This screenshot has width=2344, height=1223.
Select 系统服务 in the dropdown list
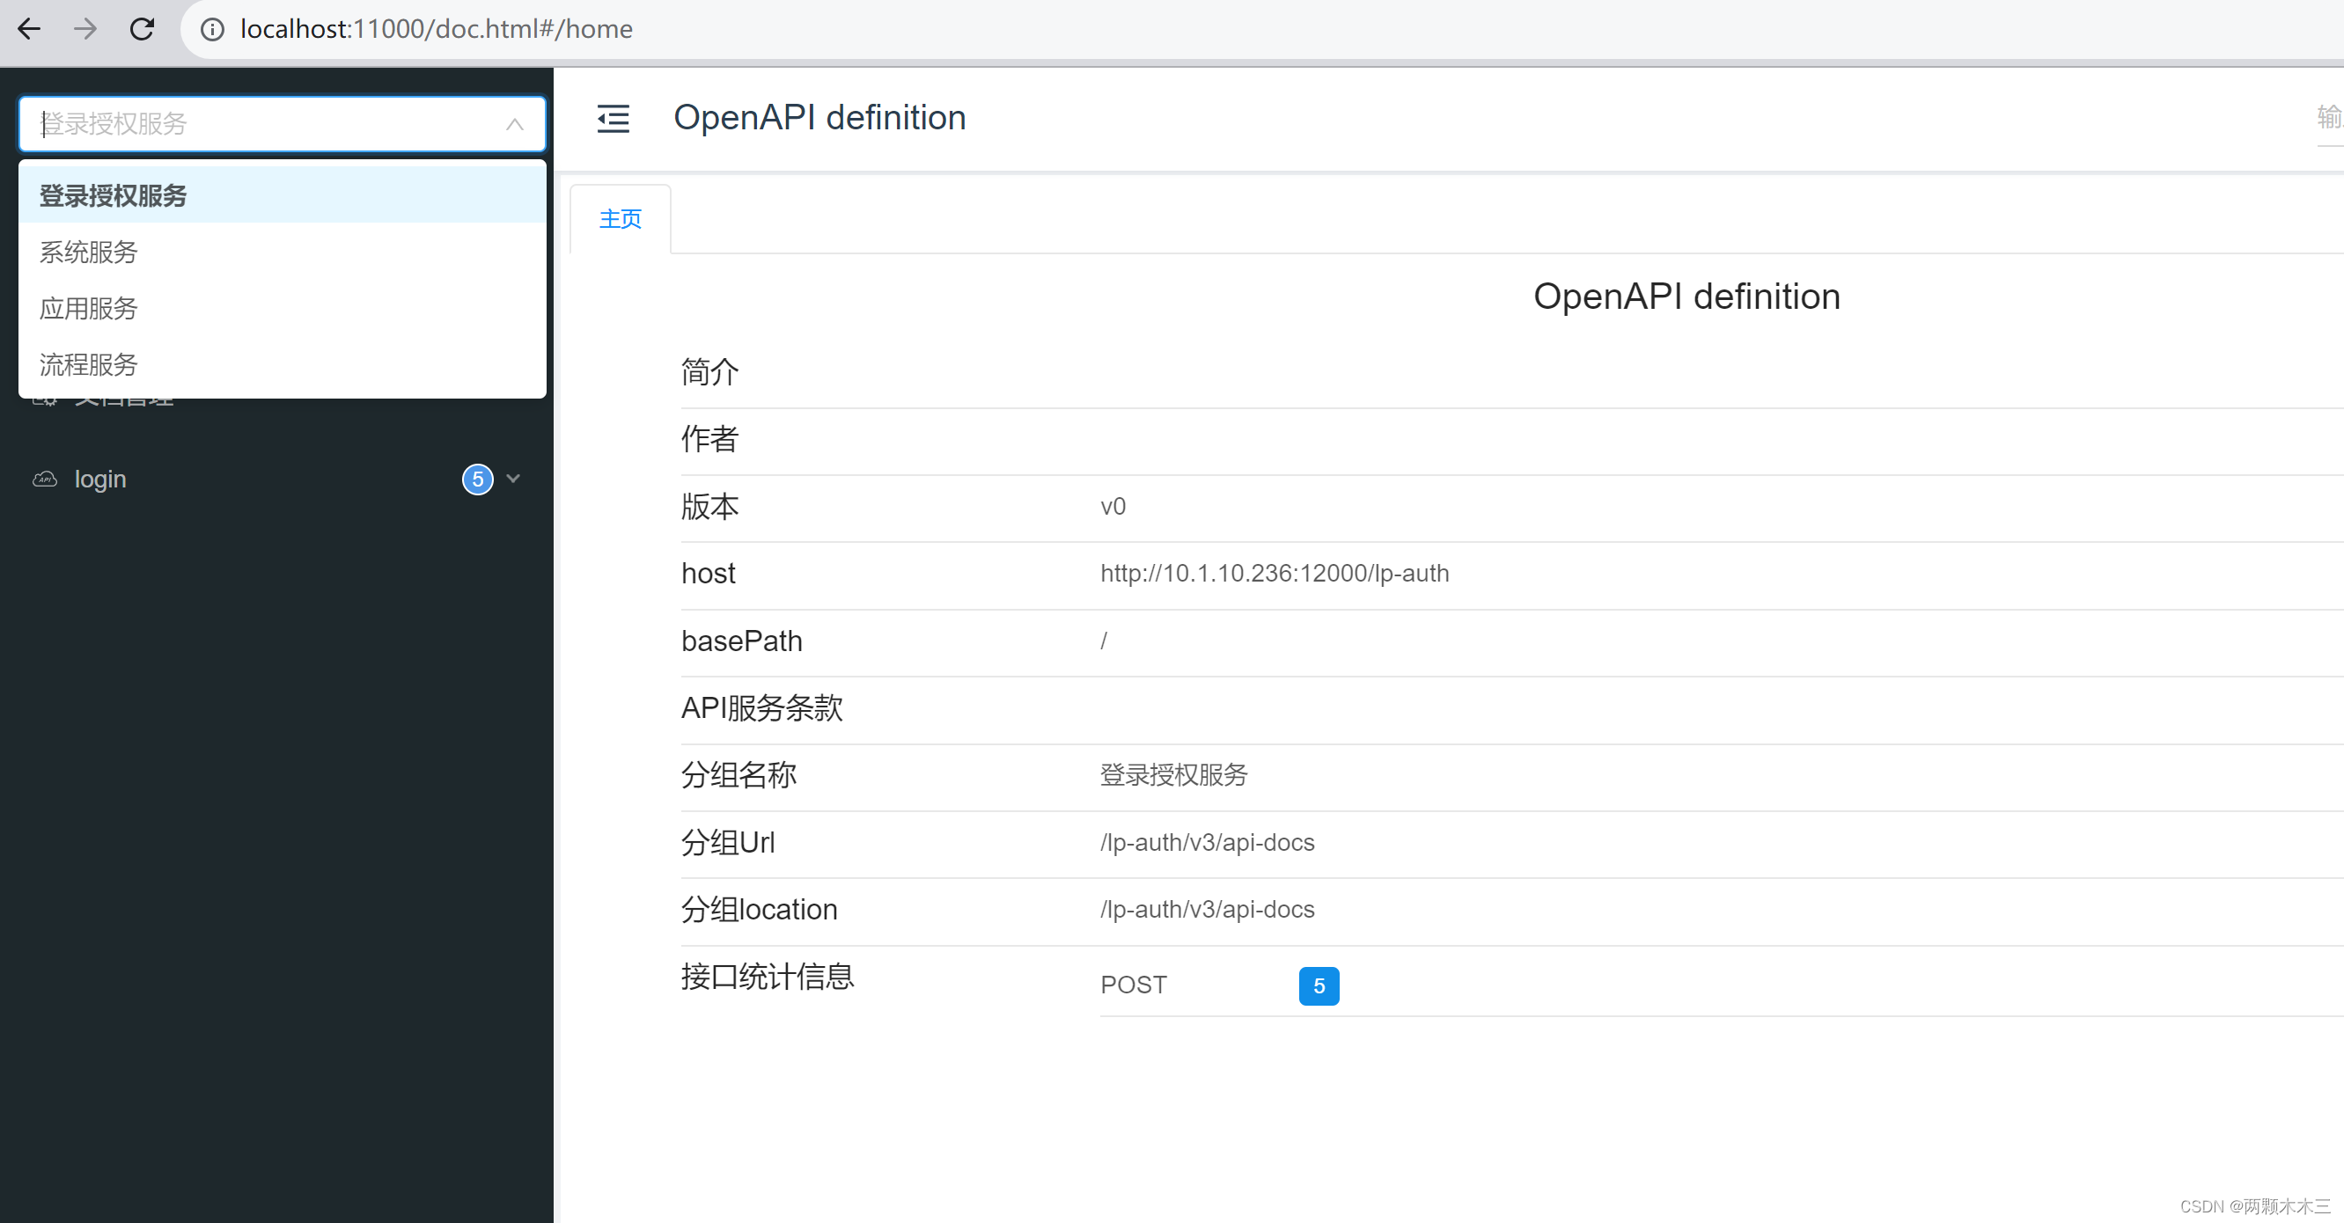click(x=282, y=252)
